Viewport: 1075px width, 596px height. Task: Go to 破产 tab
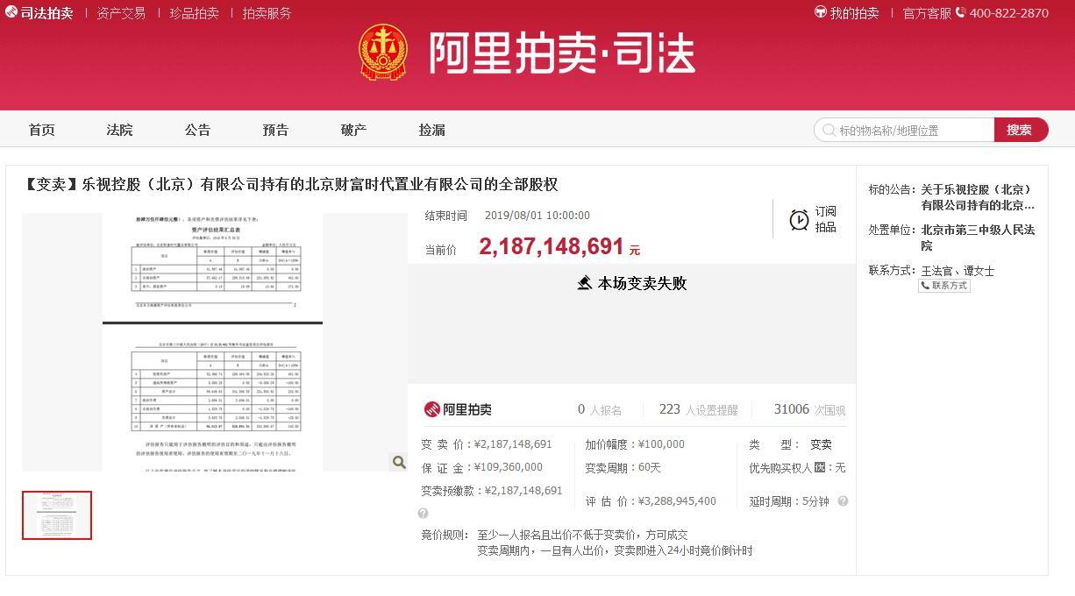tap(354, 130)
